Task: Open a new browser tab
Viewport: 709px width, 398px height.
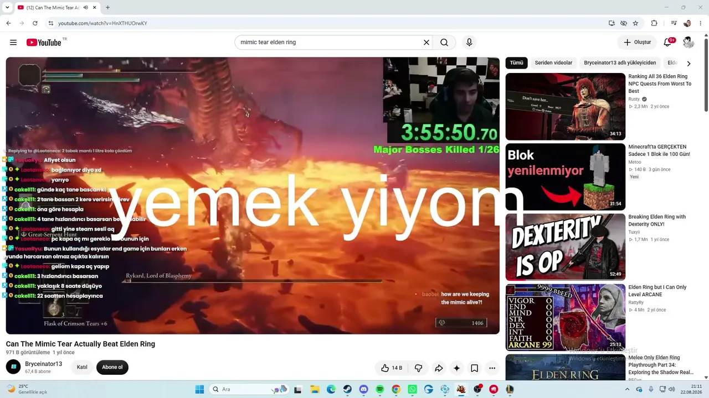Action: (107, 8)
